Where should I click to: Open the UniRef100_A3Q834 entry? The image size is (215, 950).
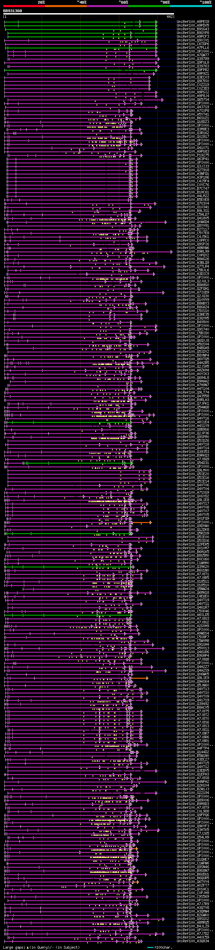pos(193,941)
